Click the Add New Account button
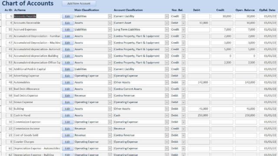 79,3
